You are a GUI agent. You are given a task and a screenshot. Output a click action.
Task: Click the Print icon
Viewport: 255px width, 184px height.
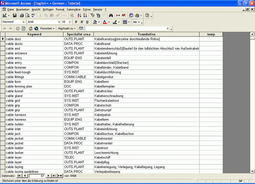point(22,15)
